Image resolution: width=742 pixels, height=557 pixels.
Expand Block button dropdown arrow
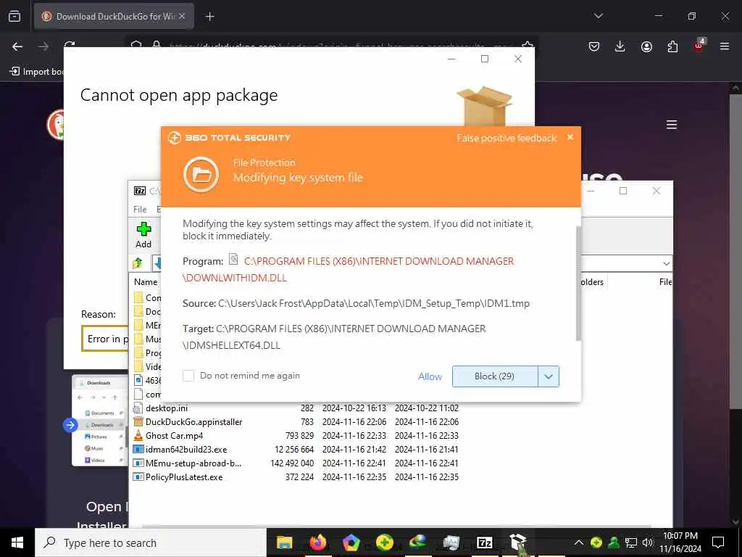point(549,376)
